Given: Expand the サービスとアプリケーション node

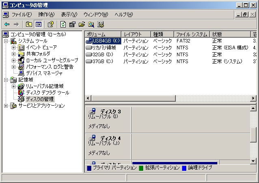Looking at the screenshot, I should (x=6, y=106).
